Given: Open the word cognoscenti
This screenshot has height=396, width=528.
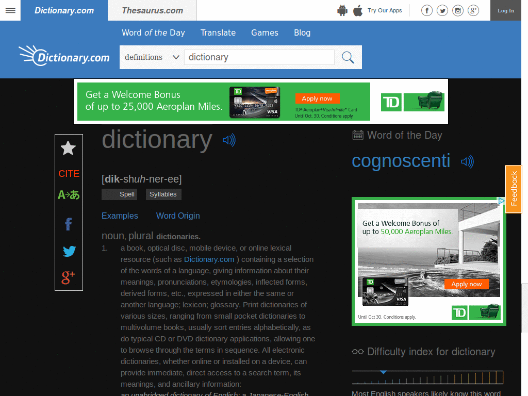Looking at the screenshot, I should 401,161.
